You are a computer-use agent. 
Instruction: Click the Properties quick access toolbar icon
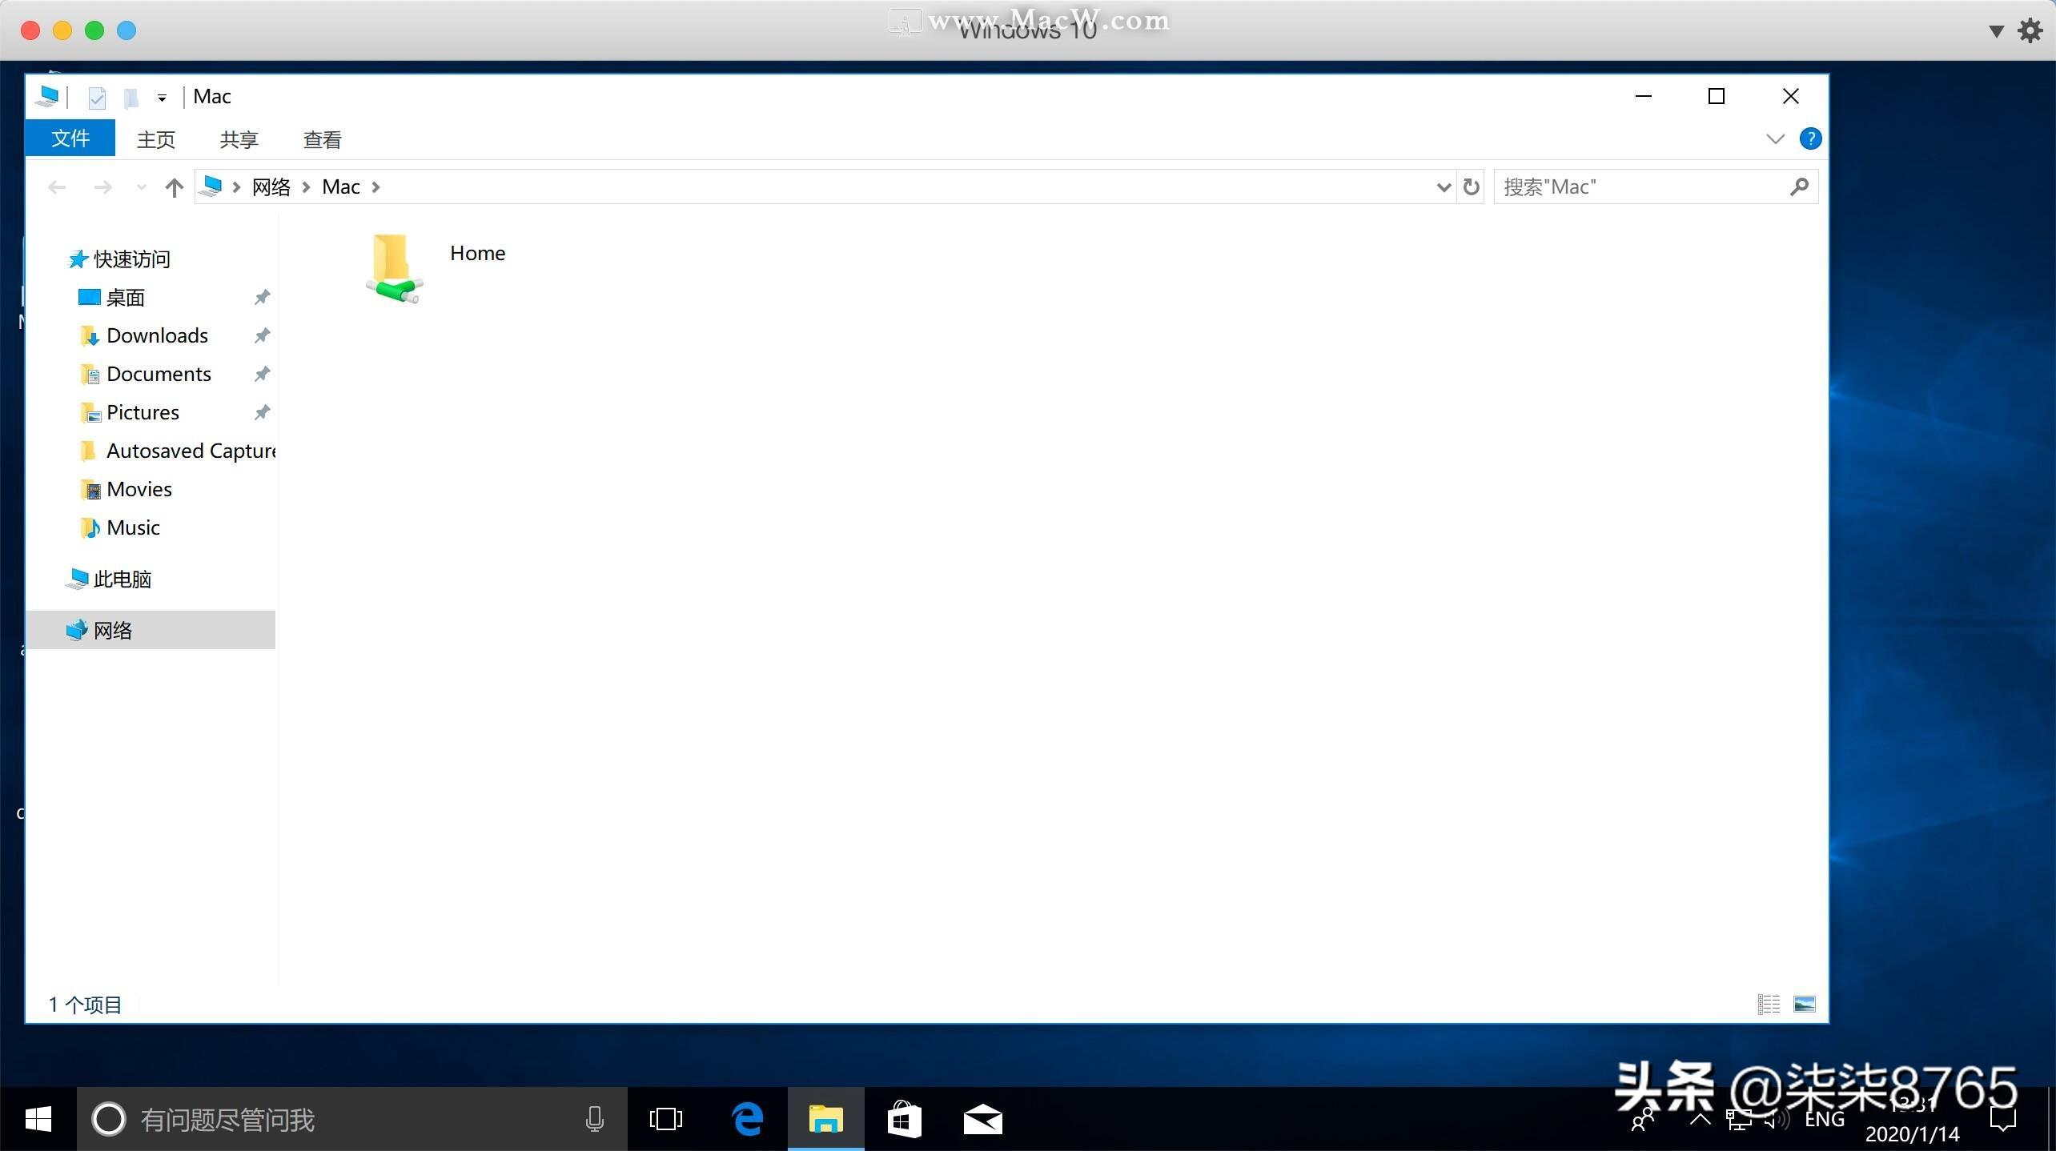(x=97, y=98)
